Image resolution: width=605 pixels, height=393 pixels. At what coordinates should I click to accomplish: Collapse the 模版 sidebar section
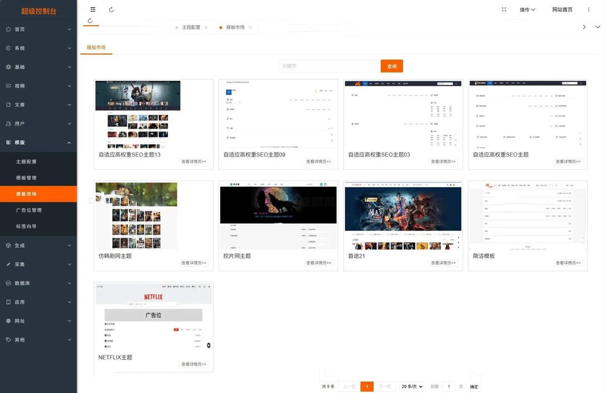pyautogui.click(x=69, y=143)
